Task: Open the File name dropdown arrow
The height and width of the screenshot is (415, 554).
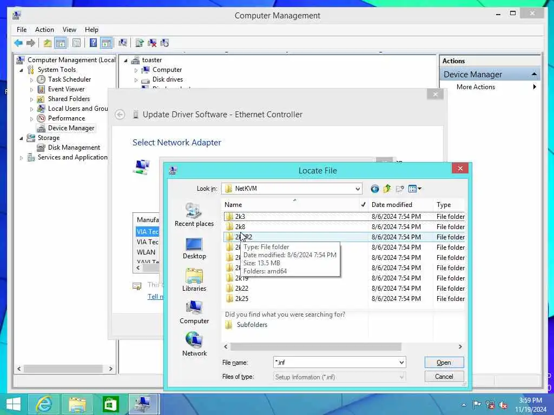Action: 401,363
